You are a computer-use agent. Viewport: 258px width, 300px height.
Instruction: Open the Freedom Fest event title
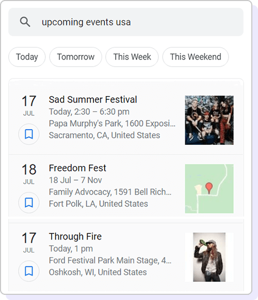(77, 168)
